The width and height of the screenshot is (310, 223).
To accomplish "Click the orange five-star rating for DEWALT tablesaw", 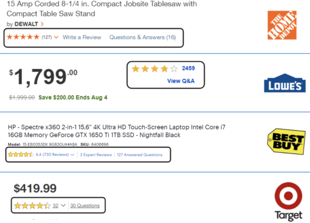I will pyautogui.click(x=23, y=37).
